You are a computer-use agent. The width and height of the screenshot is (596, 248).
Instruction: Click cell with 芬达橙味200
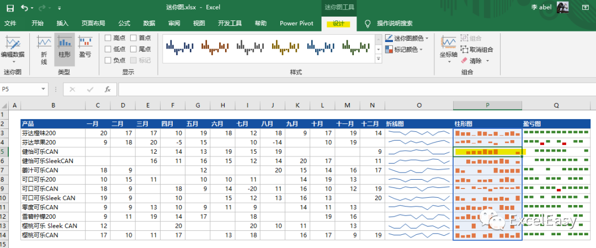(53, 133)
